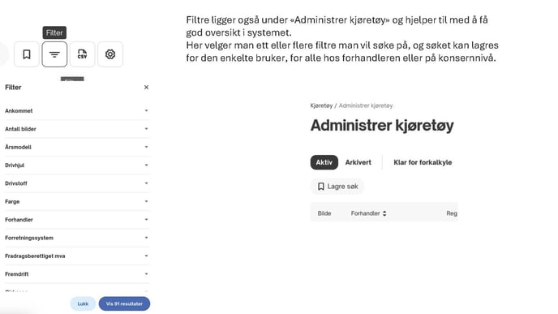This screenshot has width=558, height=314.
Task: Expand the Farge filter
Action: 77,201
